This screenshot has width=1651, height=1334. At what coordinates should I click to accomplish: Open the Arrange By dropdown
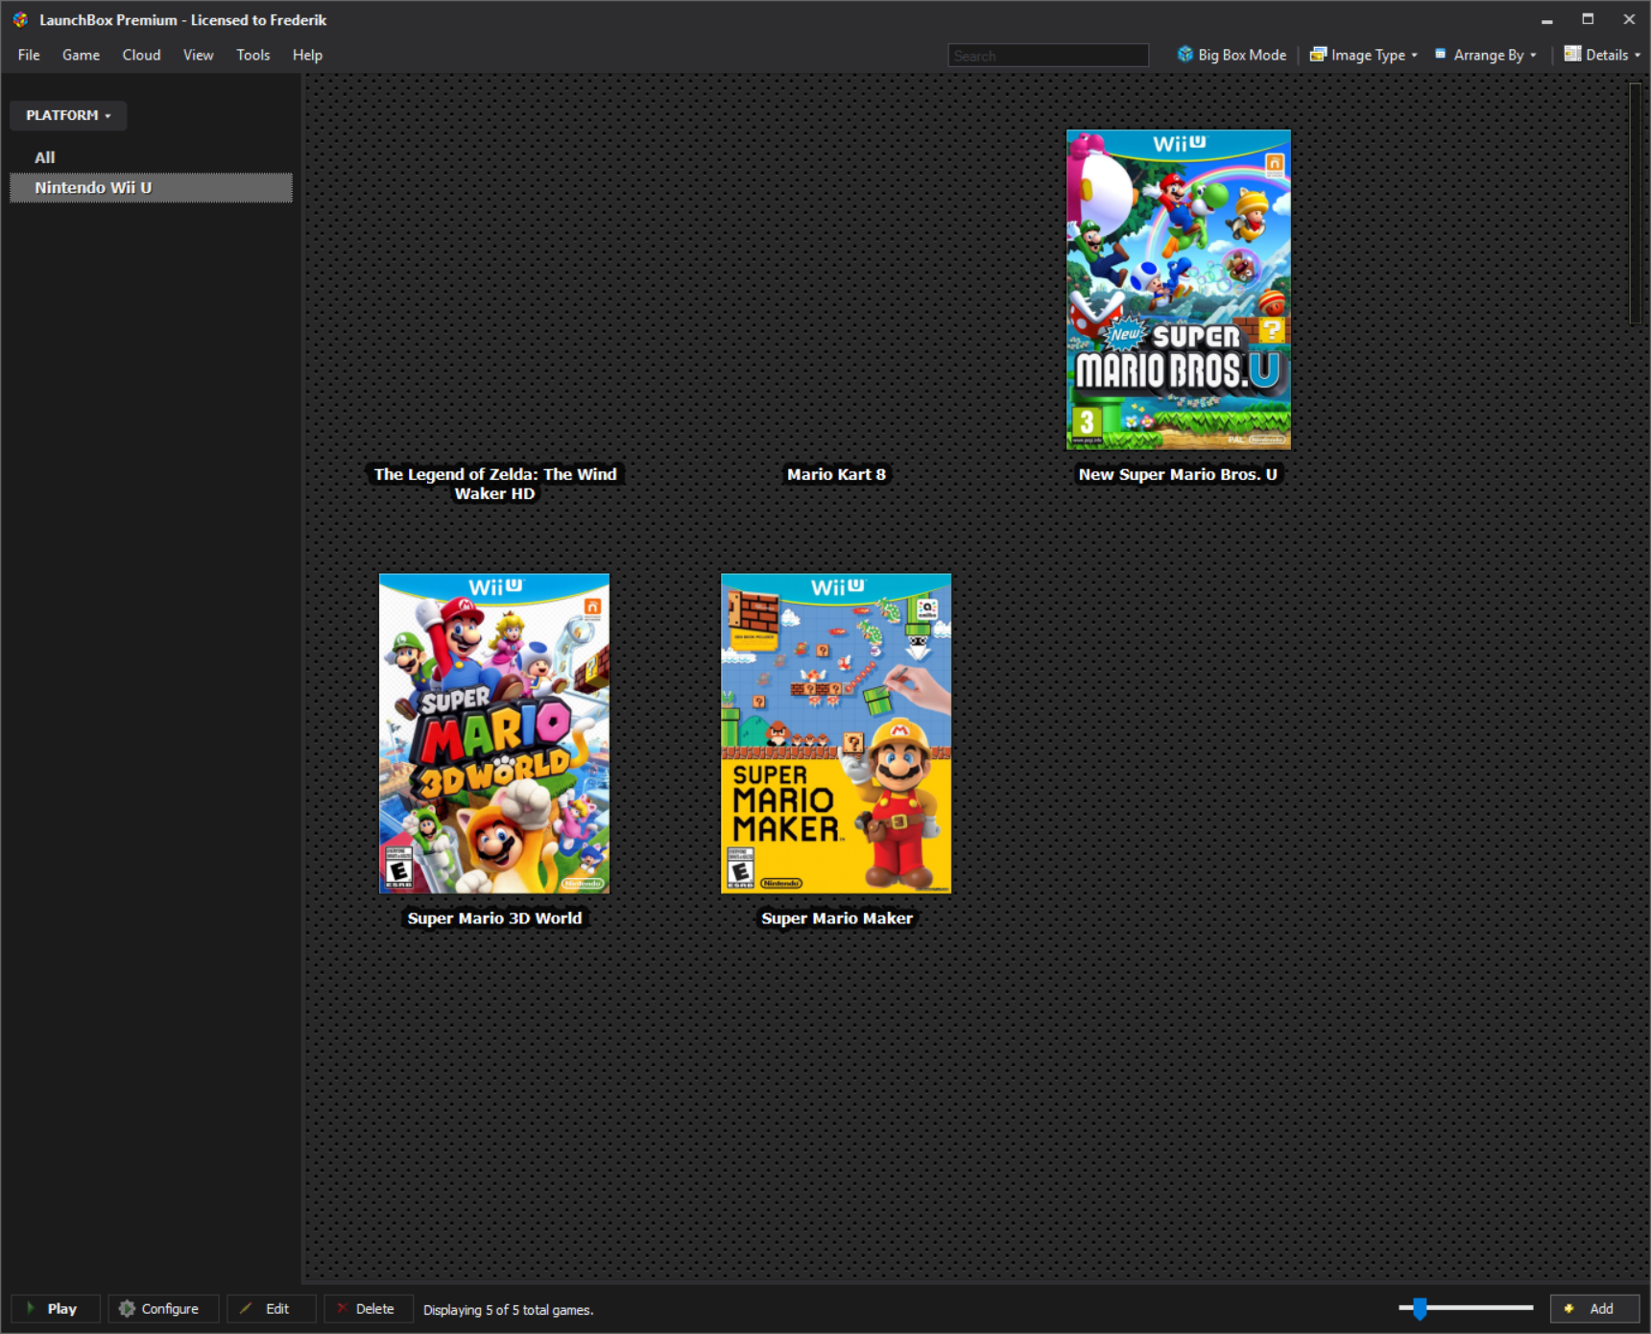click(1486, 55)
